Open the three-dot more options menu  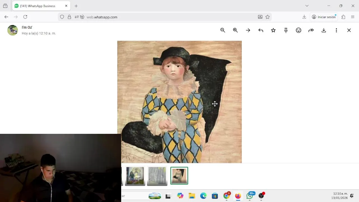pyautogui.click(x=336, y=30)
